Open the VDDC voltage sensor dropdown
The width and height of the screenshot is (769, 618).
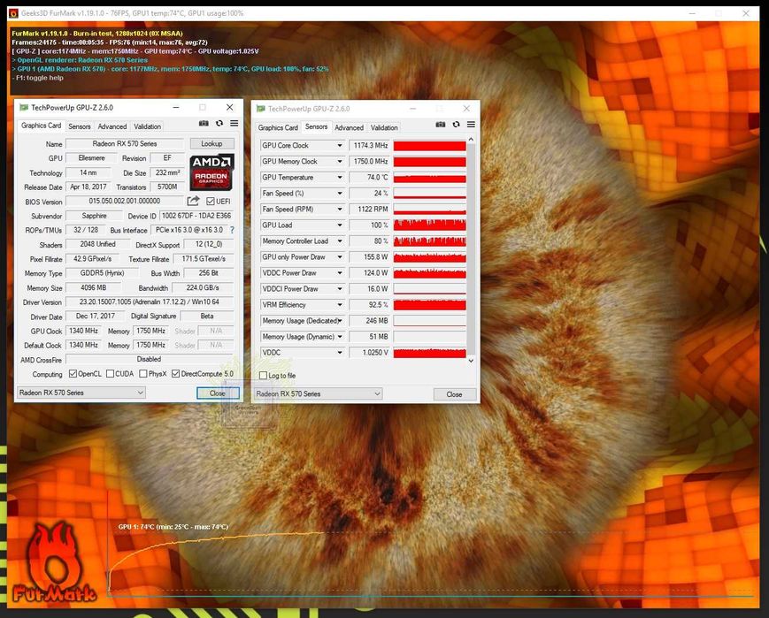340,353
